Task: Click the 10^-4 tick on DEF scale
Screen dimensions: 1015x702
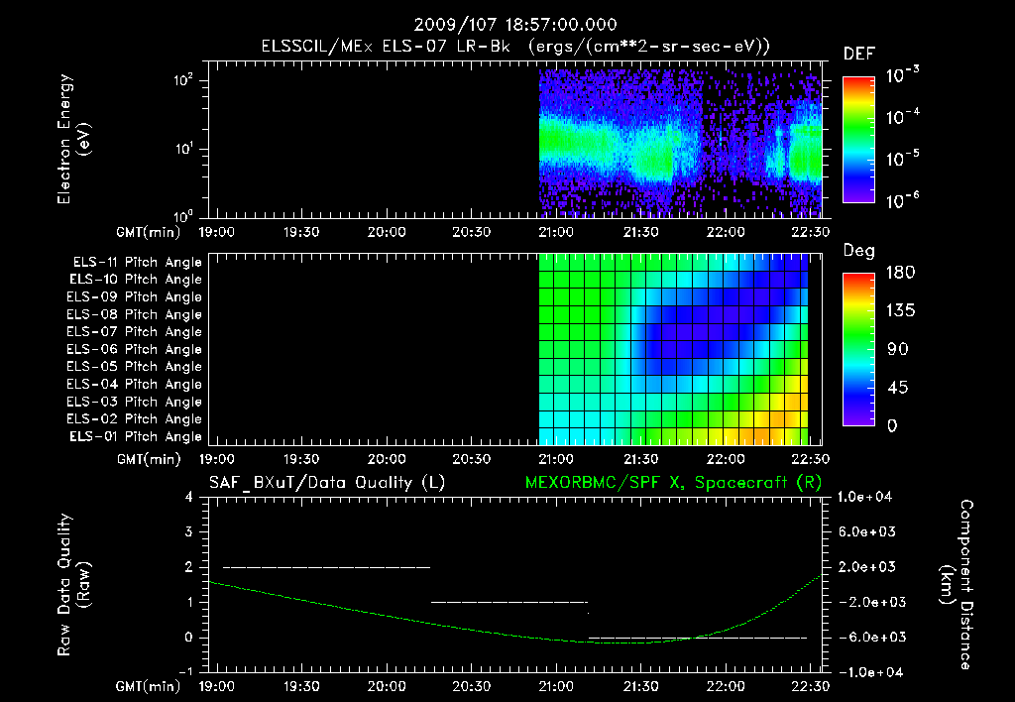Action: pyautogui.click(x=902, y=116)
